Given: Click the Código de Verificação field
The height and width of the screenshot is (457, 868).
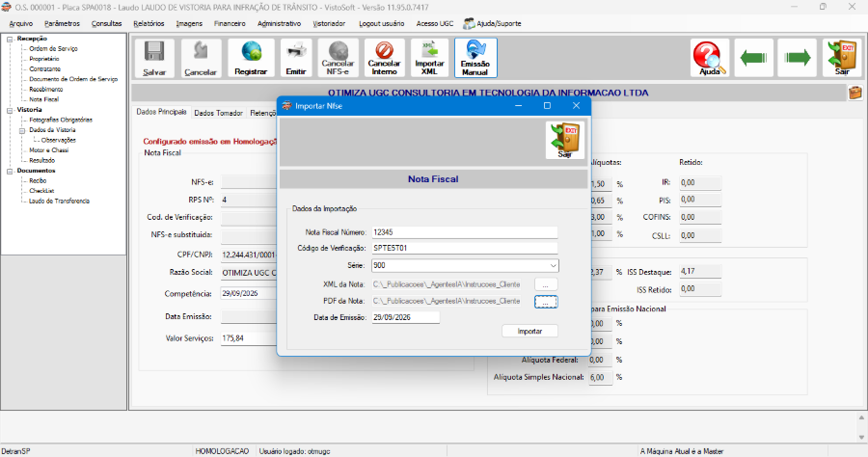Looking at the screenshot, I should pyautogui.click(x=465, y=248).
